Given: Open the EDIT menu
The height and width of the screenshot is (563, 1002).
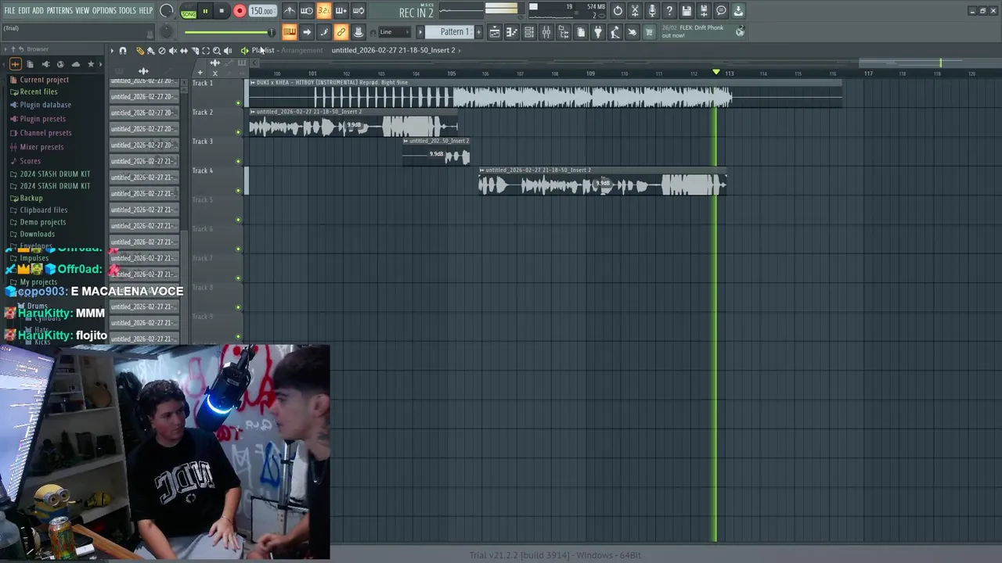Looking at the screenshot, I should (x=24, y=10).
